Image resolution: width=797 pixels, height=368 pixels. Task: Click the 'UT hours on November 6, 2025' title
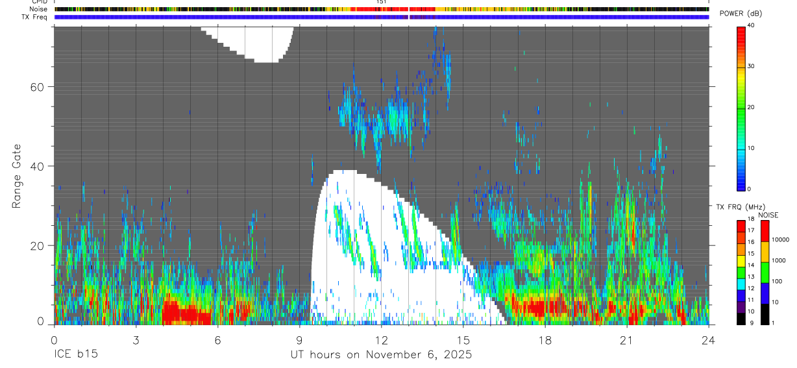tap(381, 356)
